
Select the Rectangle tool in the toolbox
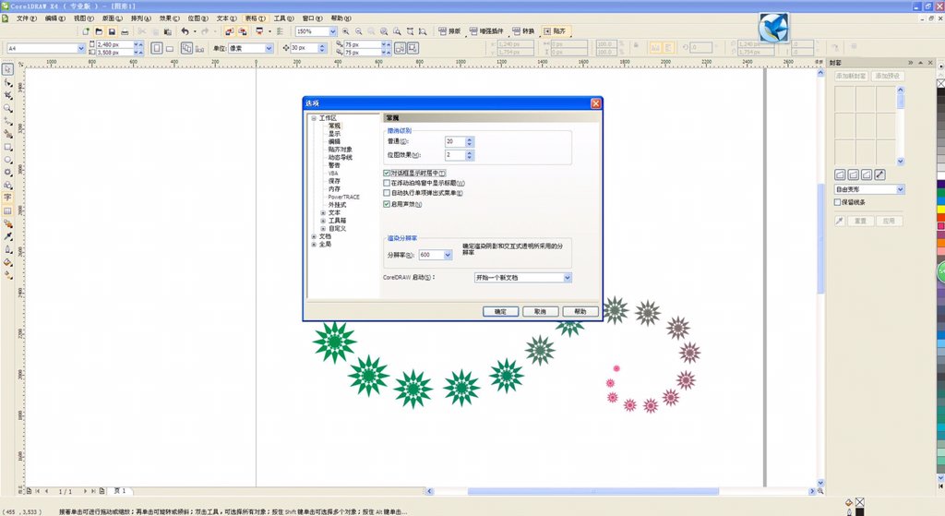point(7,147)
